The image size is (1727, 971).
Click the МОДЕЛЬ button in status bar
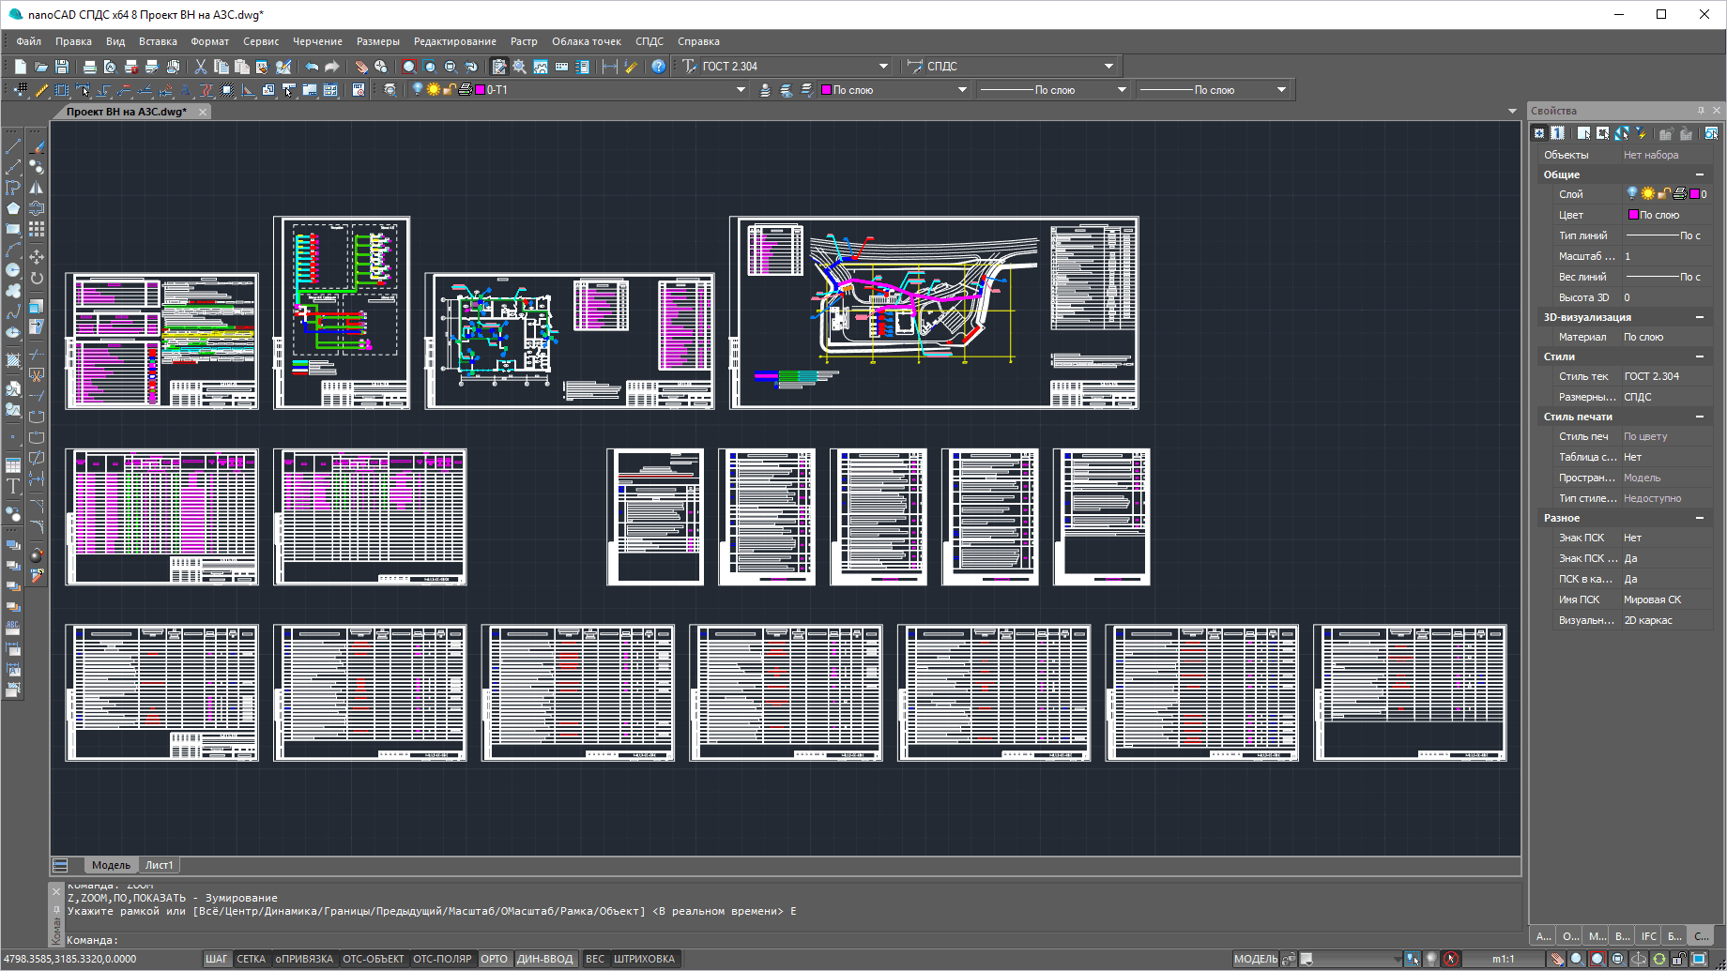pos(1255,959)
